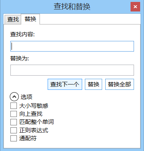Tick the 向上查找 checkbox
Screen dimensions: 144x151
point(13,114)
